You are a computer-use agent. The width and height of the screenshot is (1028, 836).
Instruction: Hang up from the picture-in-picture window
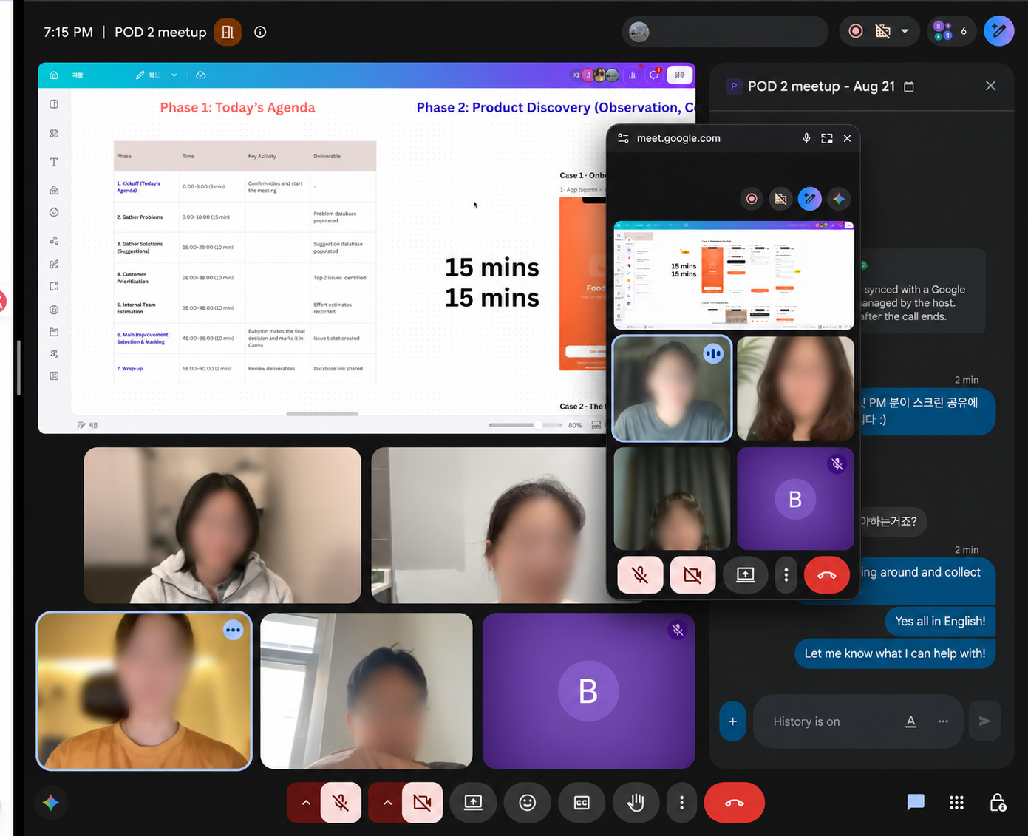click(x=826, y=574)
